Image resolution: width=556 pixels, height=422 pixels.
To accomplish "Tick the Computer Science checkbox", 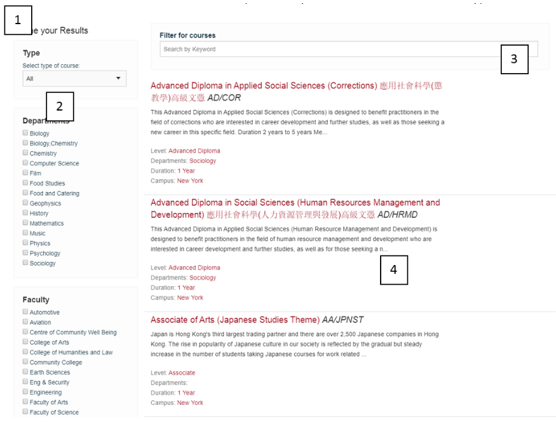I will tap(25, 163).
